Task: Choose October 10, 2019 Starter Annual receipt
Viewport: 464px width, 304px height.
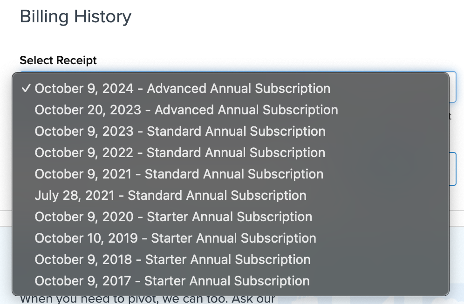Action: 175,238
